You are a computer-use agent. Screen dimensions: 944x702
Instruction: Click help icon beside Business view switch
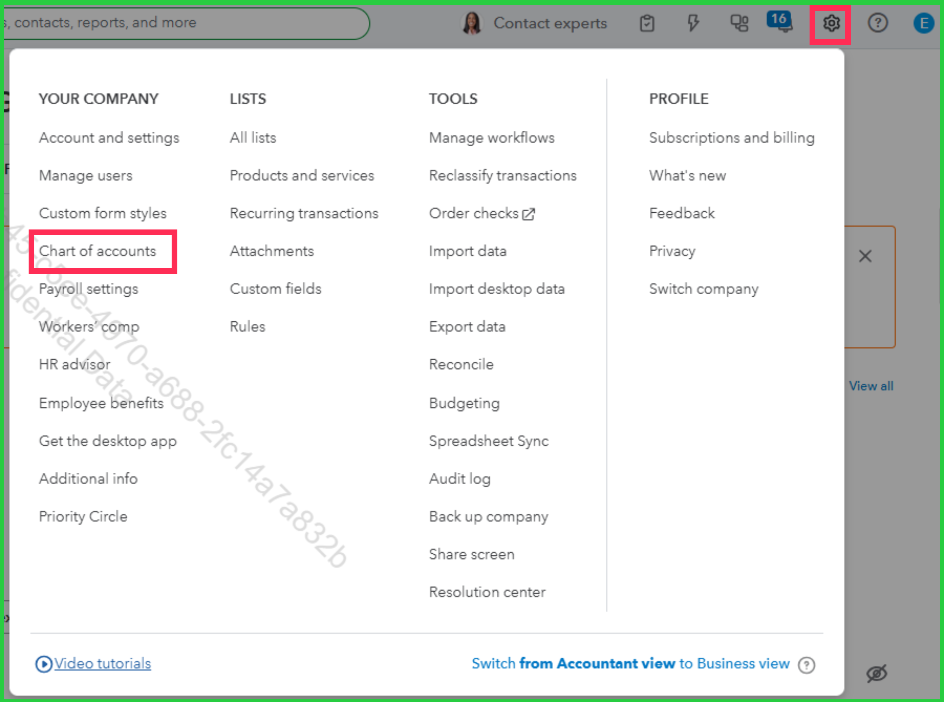coord(806,665)
